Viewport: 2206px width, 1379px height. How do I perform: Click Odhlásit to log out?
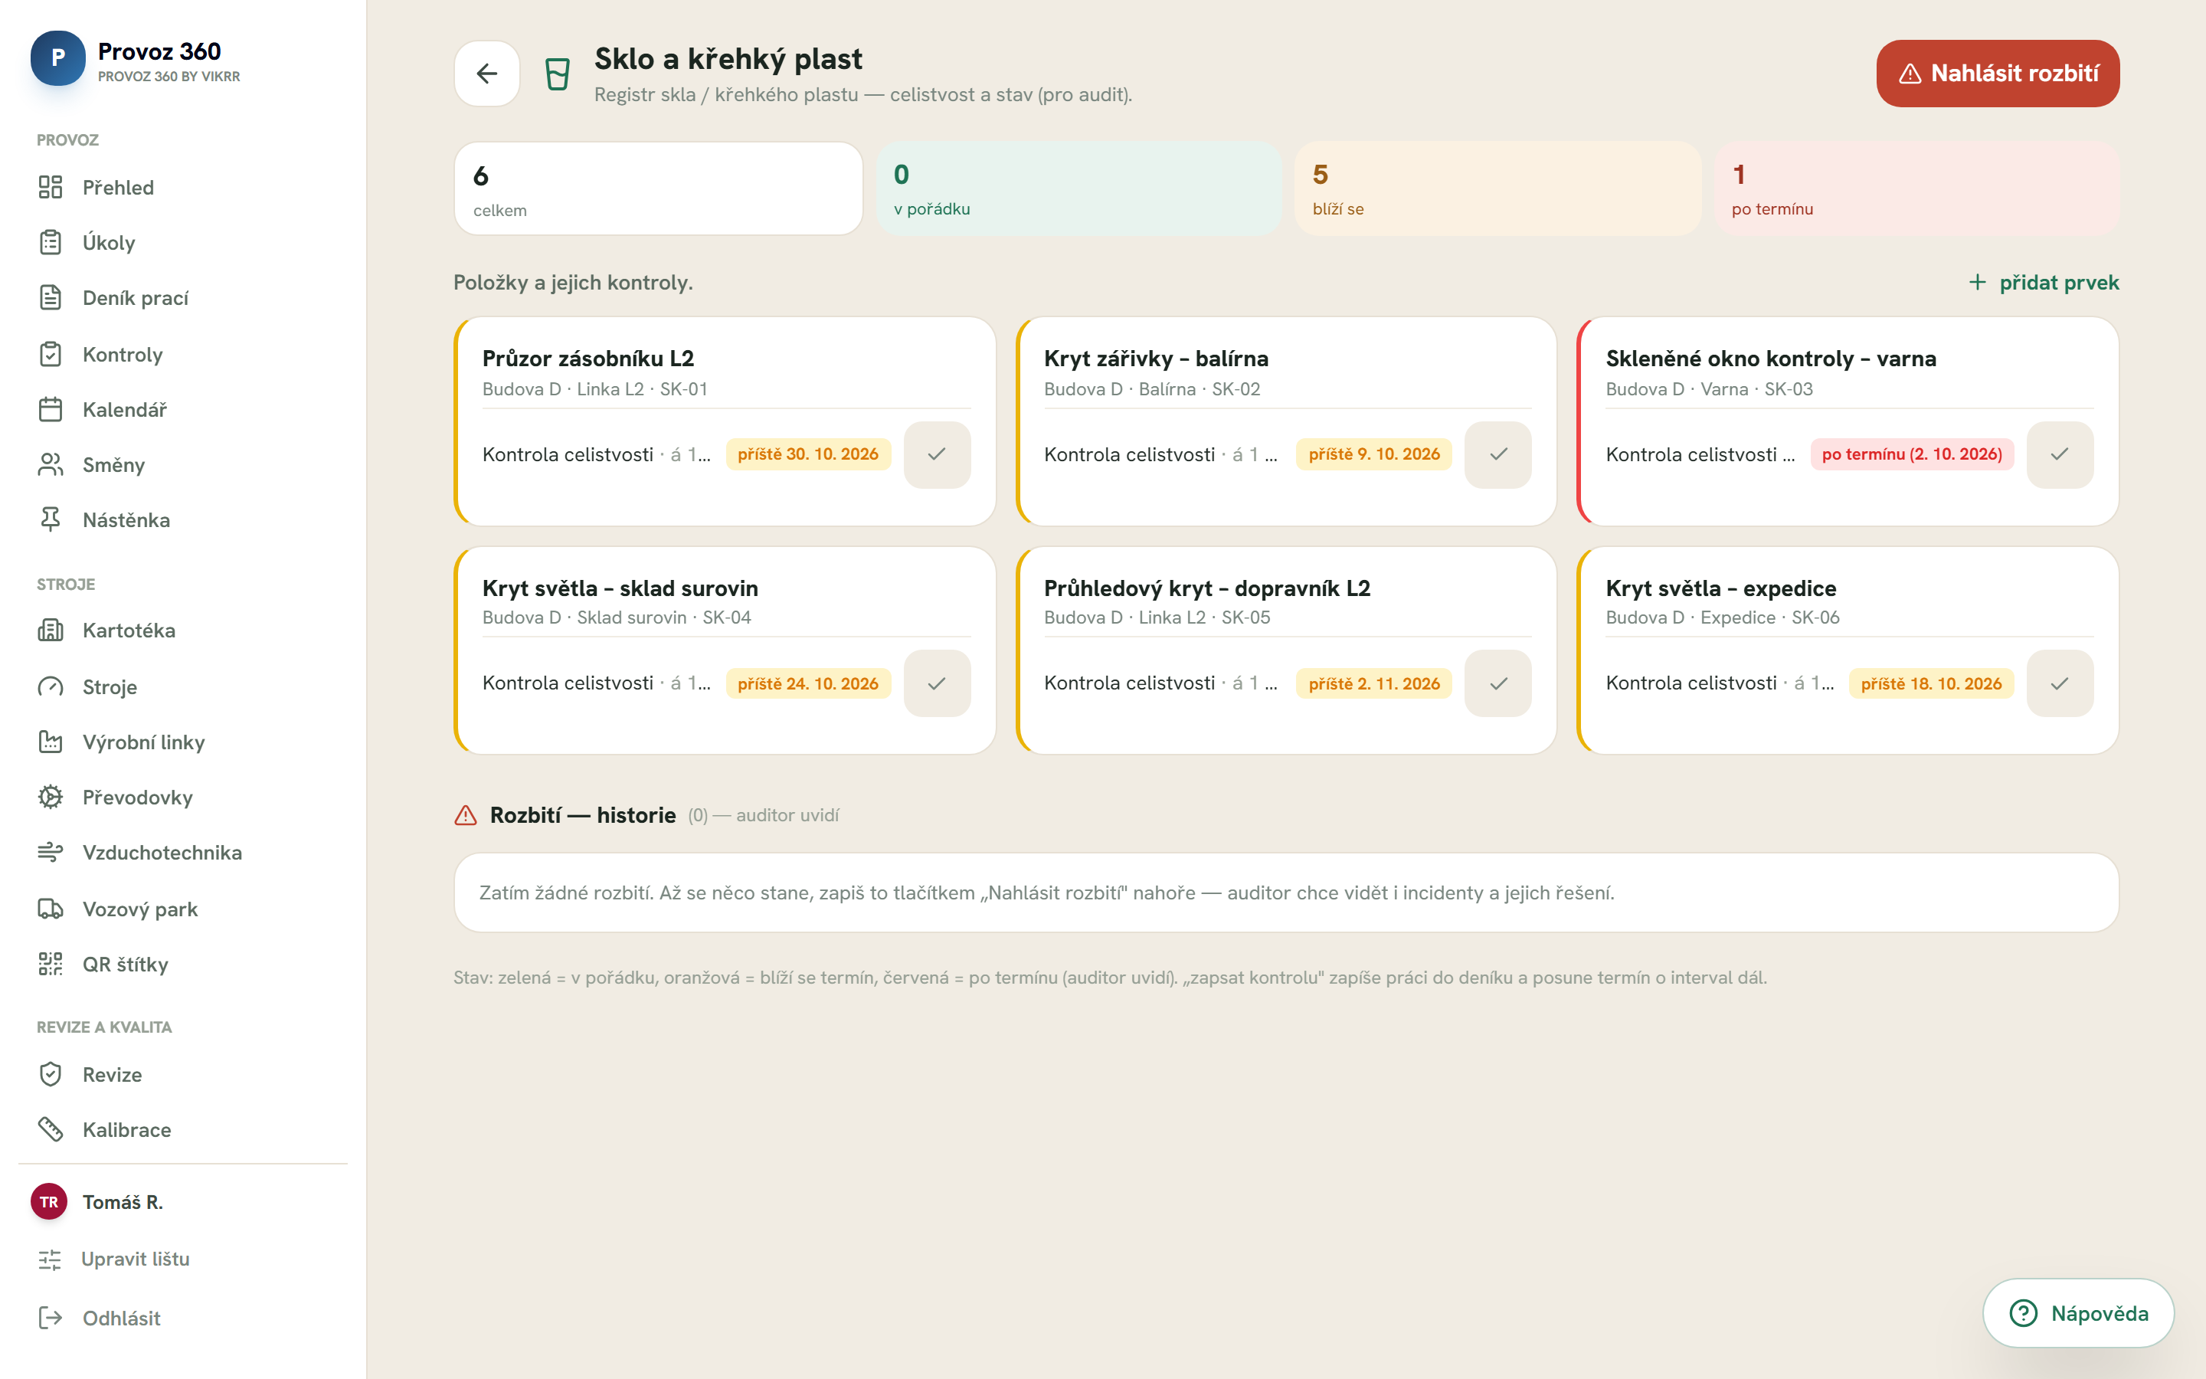tap(99, 1318)
